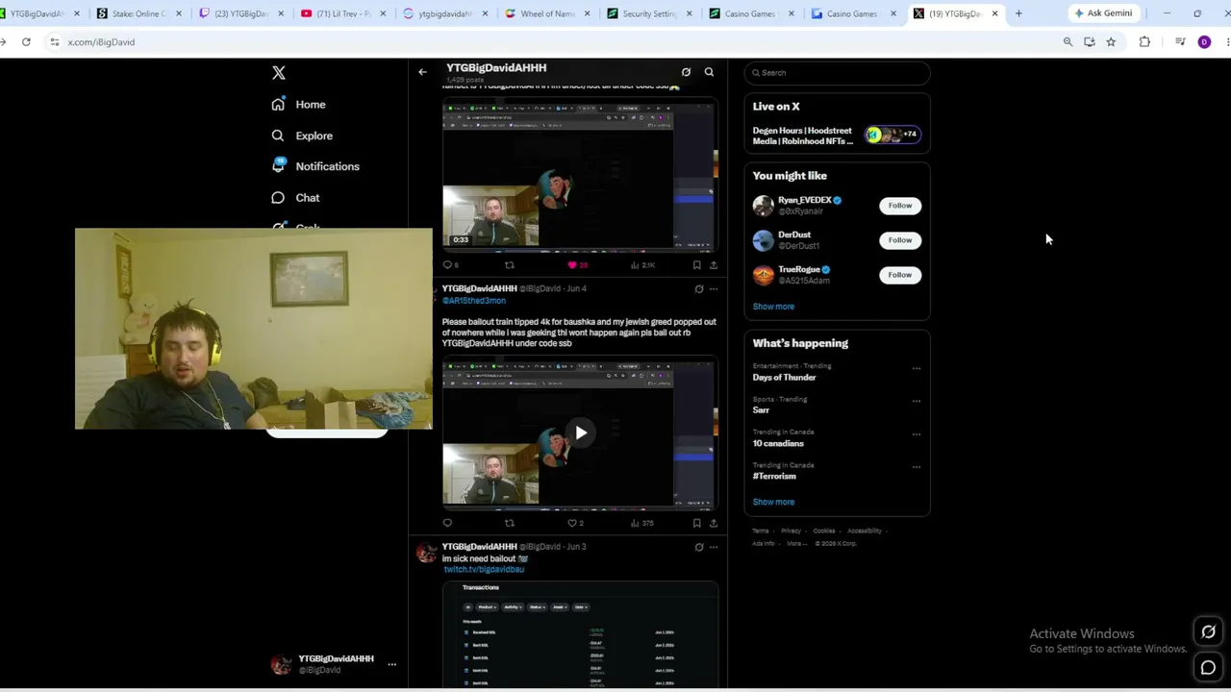The width and height of the screenshot is (1231, 692).
Task: Open the Chrome profile avatar
Action: pos(1204,42)
